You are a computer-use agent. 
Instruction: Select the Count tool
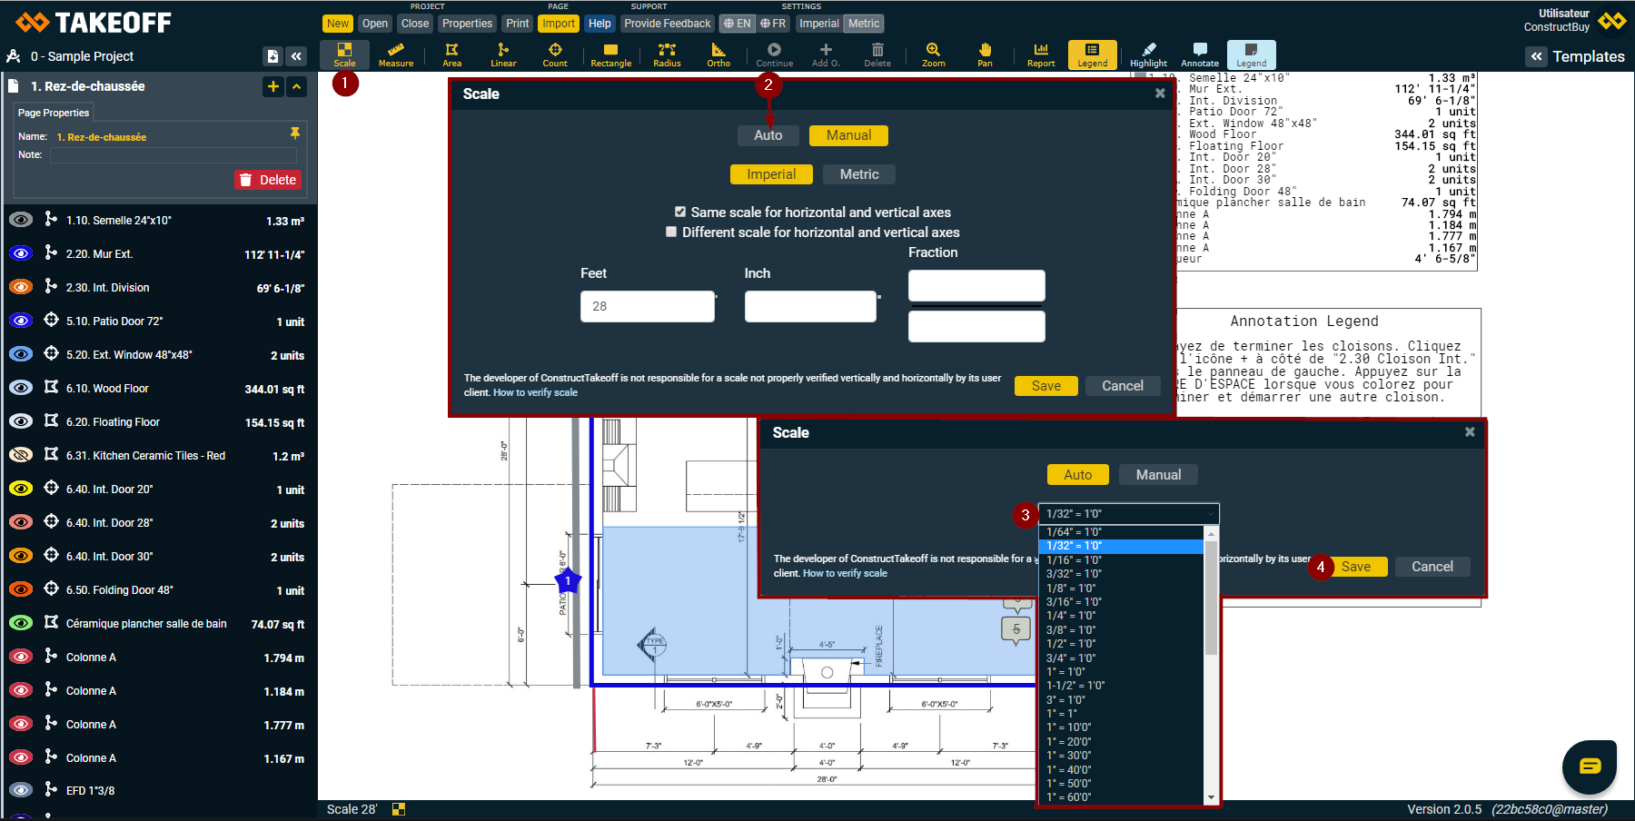pos(555,54)
